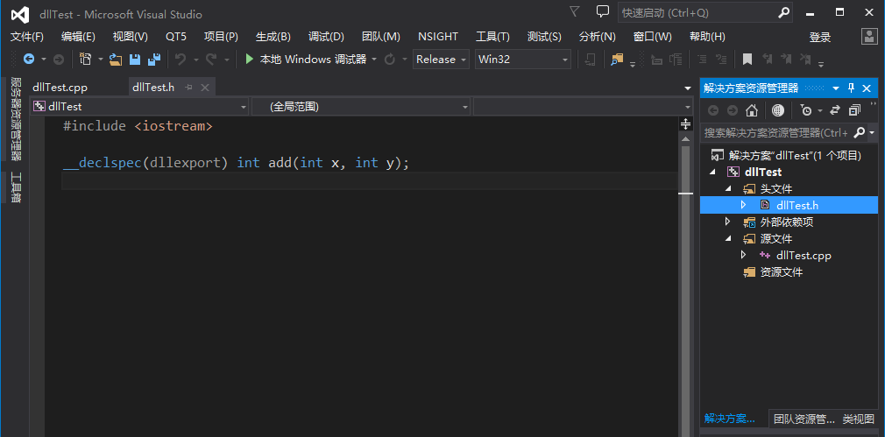
Task: Collapse the 头文件 folder
Action: coord(728,189)
